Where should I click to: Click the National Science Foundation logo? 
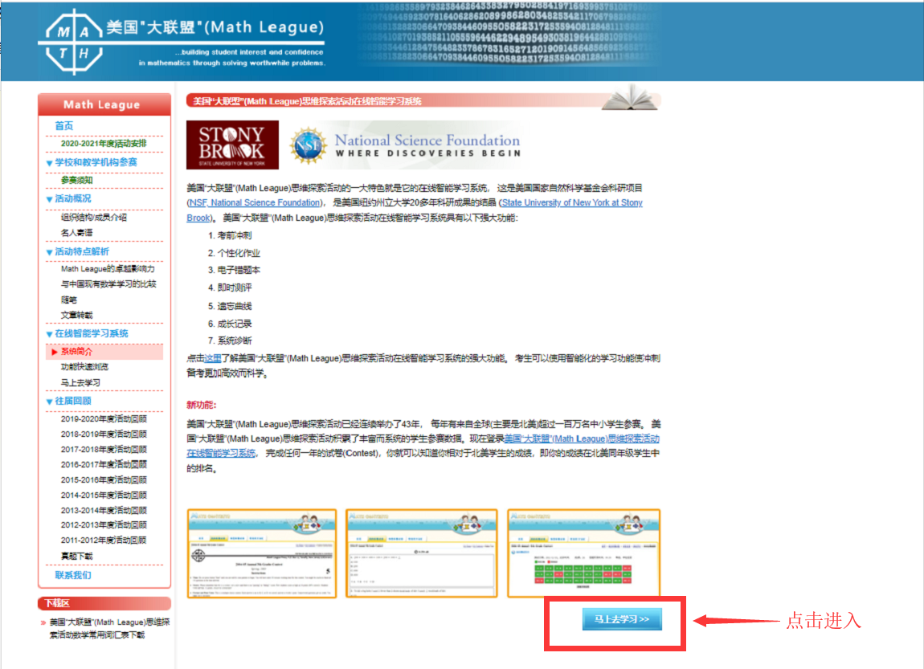pos(406,145)
